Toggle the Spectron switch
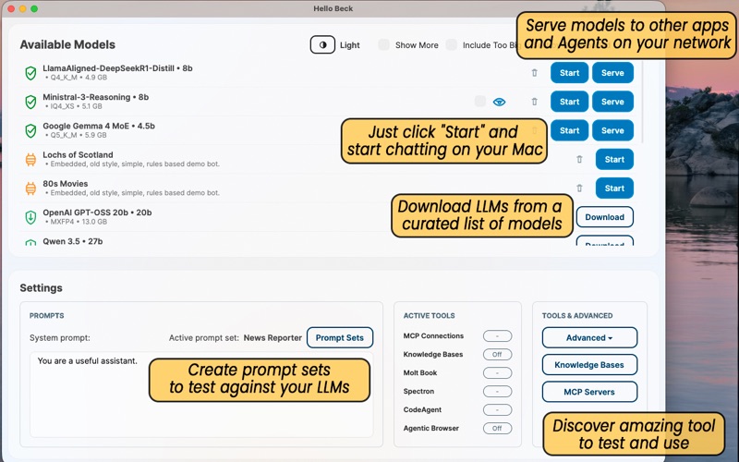 point(497,391)
